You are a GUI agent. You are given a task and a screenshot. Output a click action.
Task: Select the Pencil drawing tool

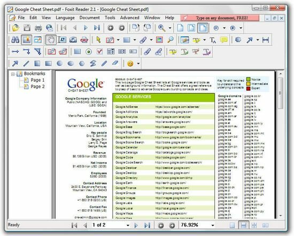(104, 64)
